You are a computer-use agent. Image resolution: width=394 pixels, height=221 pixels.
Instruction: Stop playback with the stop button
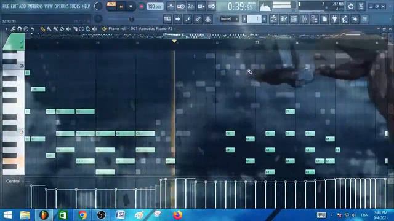(x=131, y=7)
